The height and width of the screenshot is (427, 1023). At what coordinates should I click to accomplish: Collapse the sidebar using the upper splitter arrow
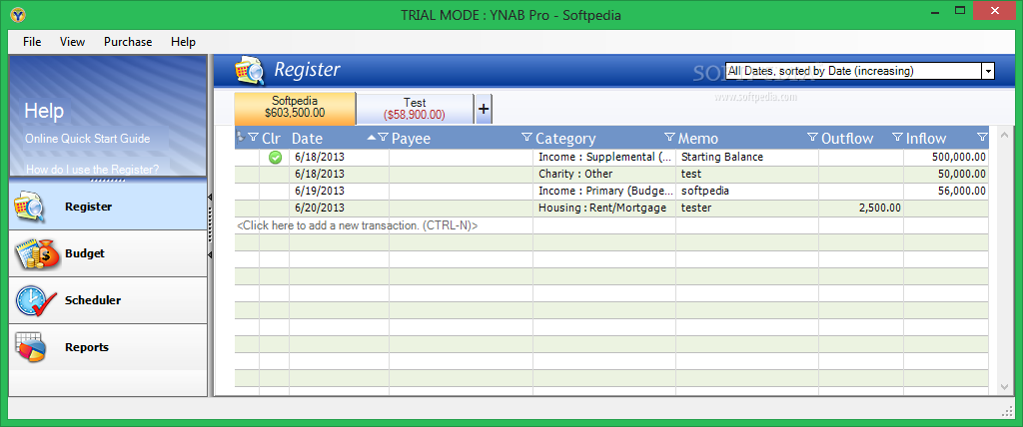click(x=210, y=197)
